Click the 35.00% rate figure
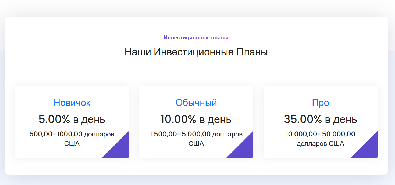The height and width of the screenshot is (185, 395). (x=303, y=119)
